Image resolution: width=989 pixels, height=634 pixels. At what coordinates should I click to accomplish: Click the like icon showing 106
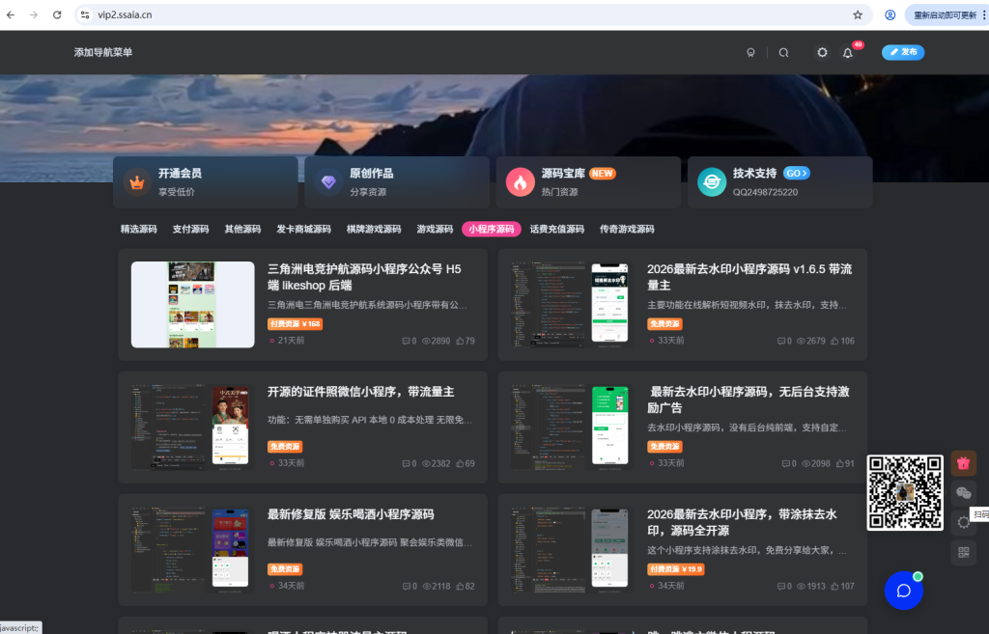coord(834,341)
